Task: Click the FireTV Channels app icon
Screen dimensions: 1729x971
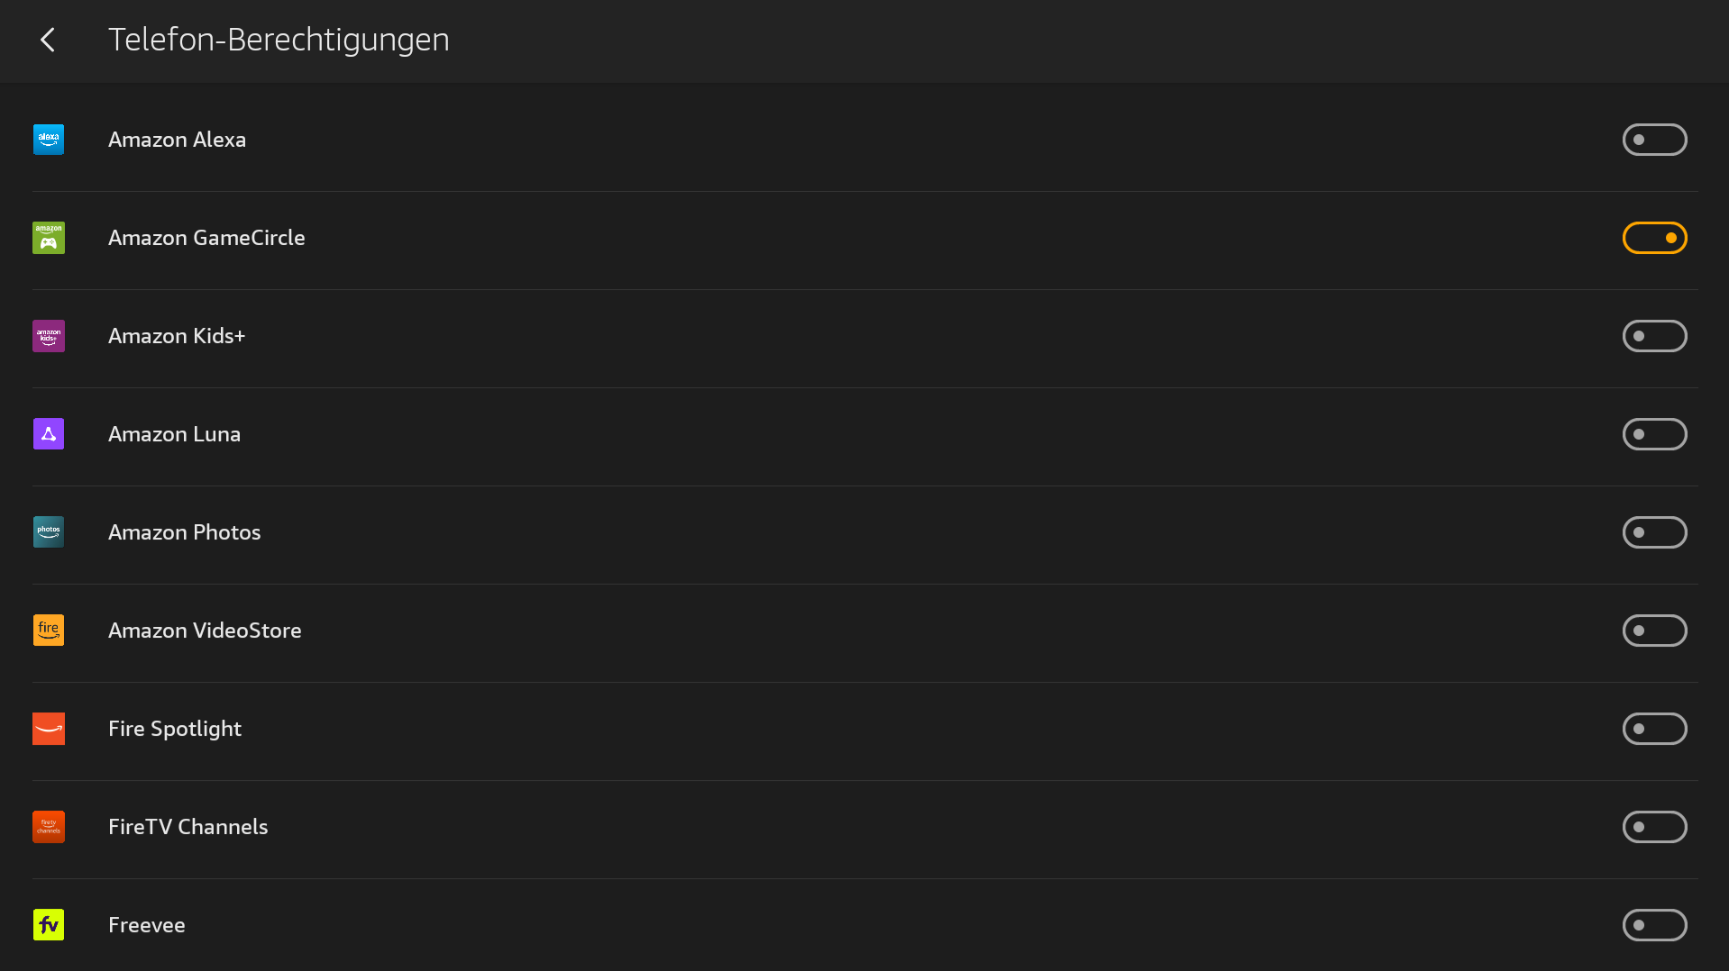Action: 49,827
